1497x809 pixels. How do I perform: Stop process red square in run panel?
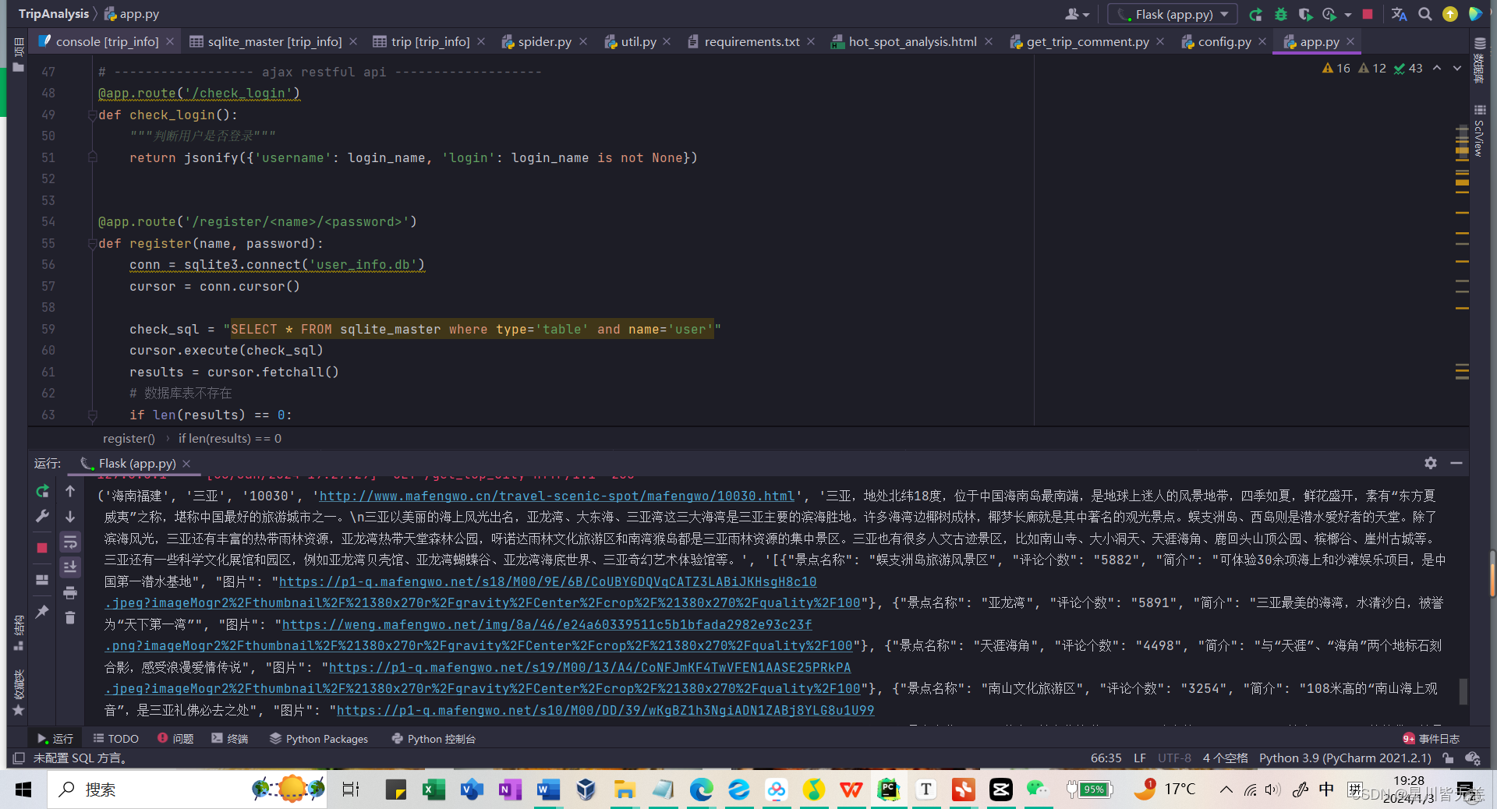[x=43, y=548]
